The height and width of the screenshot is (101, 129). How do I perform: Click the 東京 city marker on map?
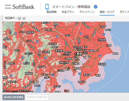[75, 54]
